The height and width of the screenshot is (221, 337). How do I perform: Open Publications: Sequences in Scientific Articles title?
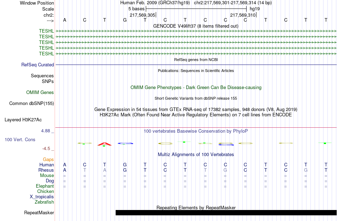click(196, 71)
